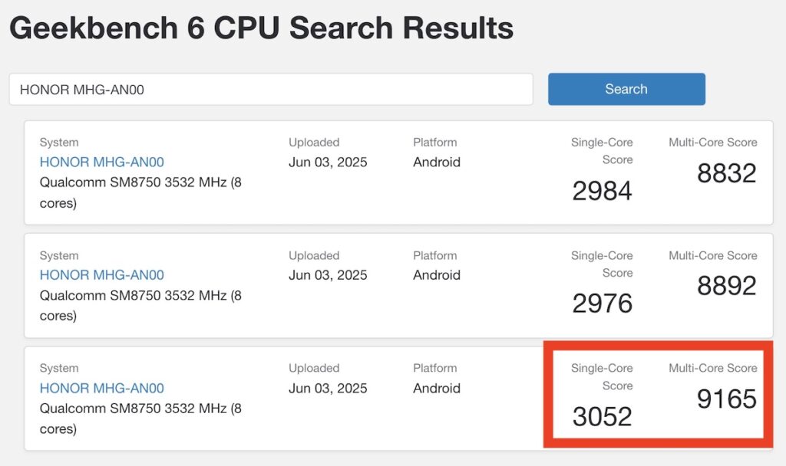Select multi-core score 9165
Image resolution: width=786 pixels, height=466 pixels.
click(x=726, y=399)
